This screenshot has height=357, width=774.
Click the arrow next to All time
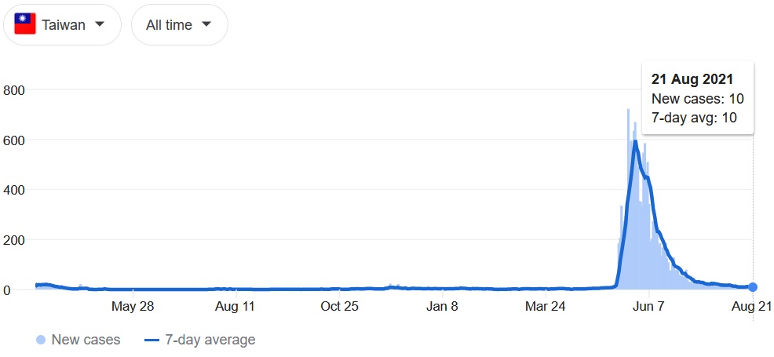(206, 24)
